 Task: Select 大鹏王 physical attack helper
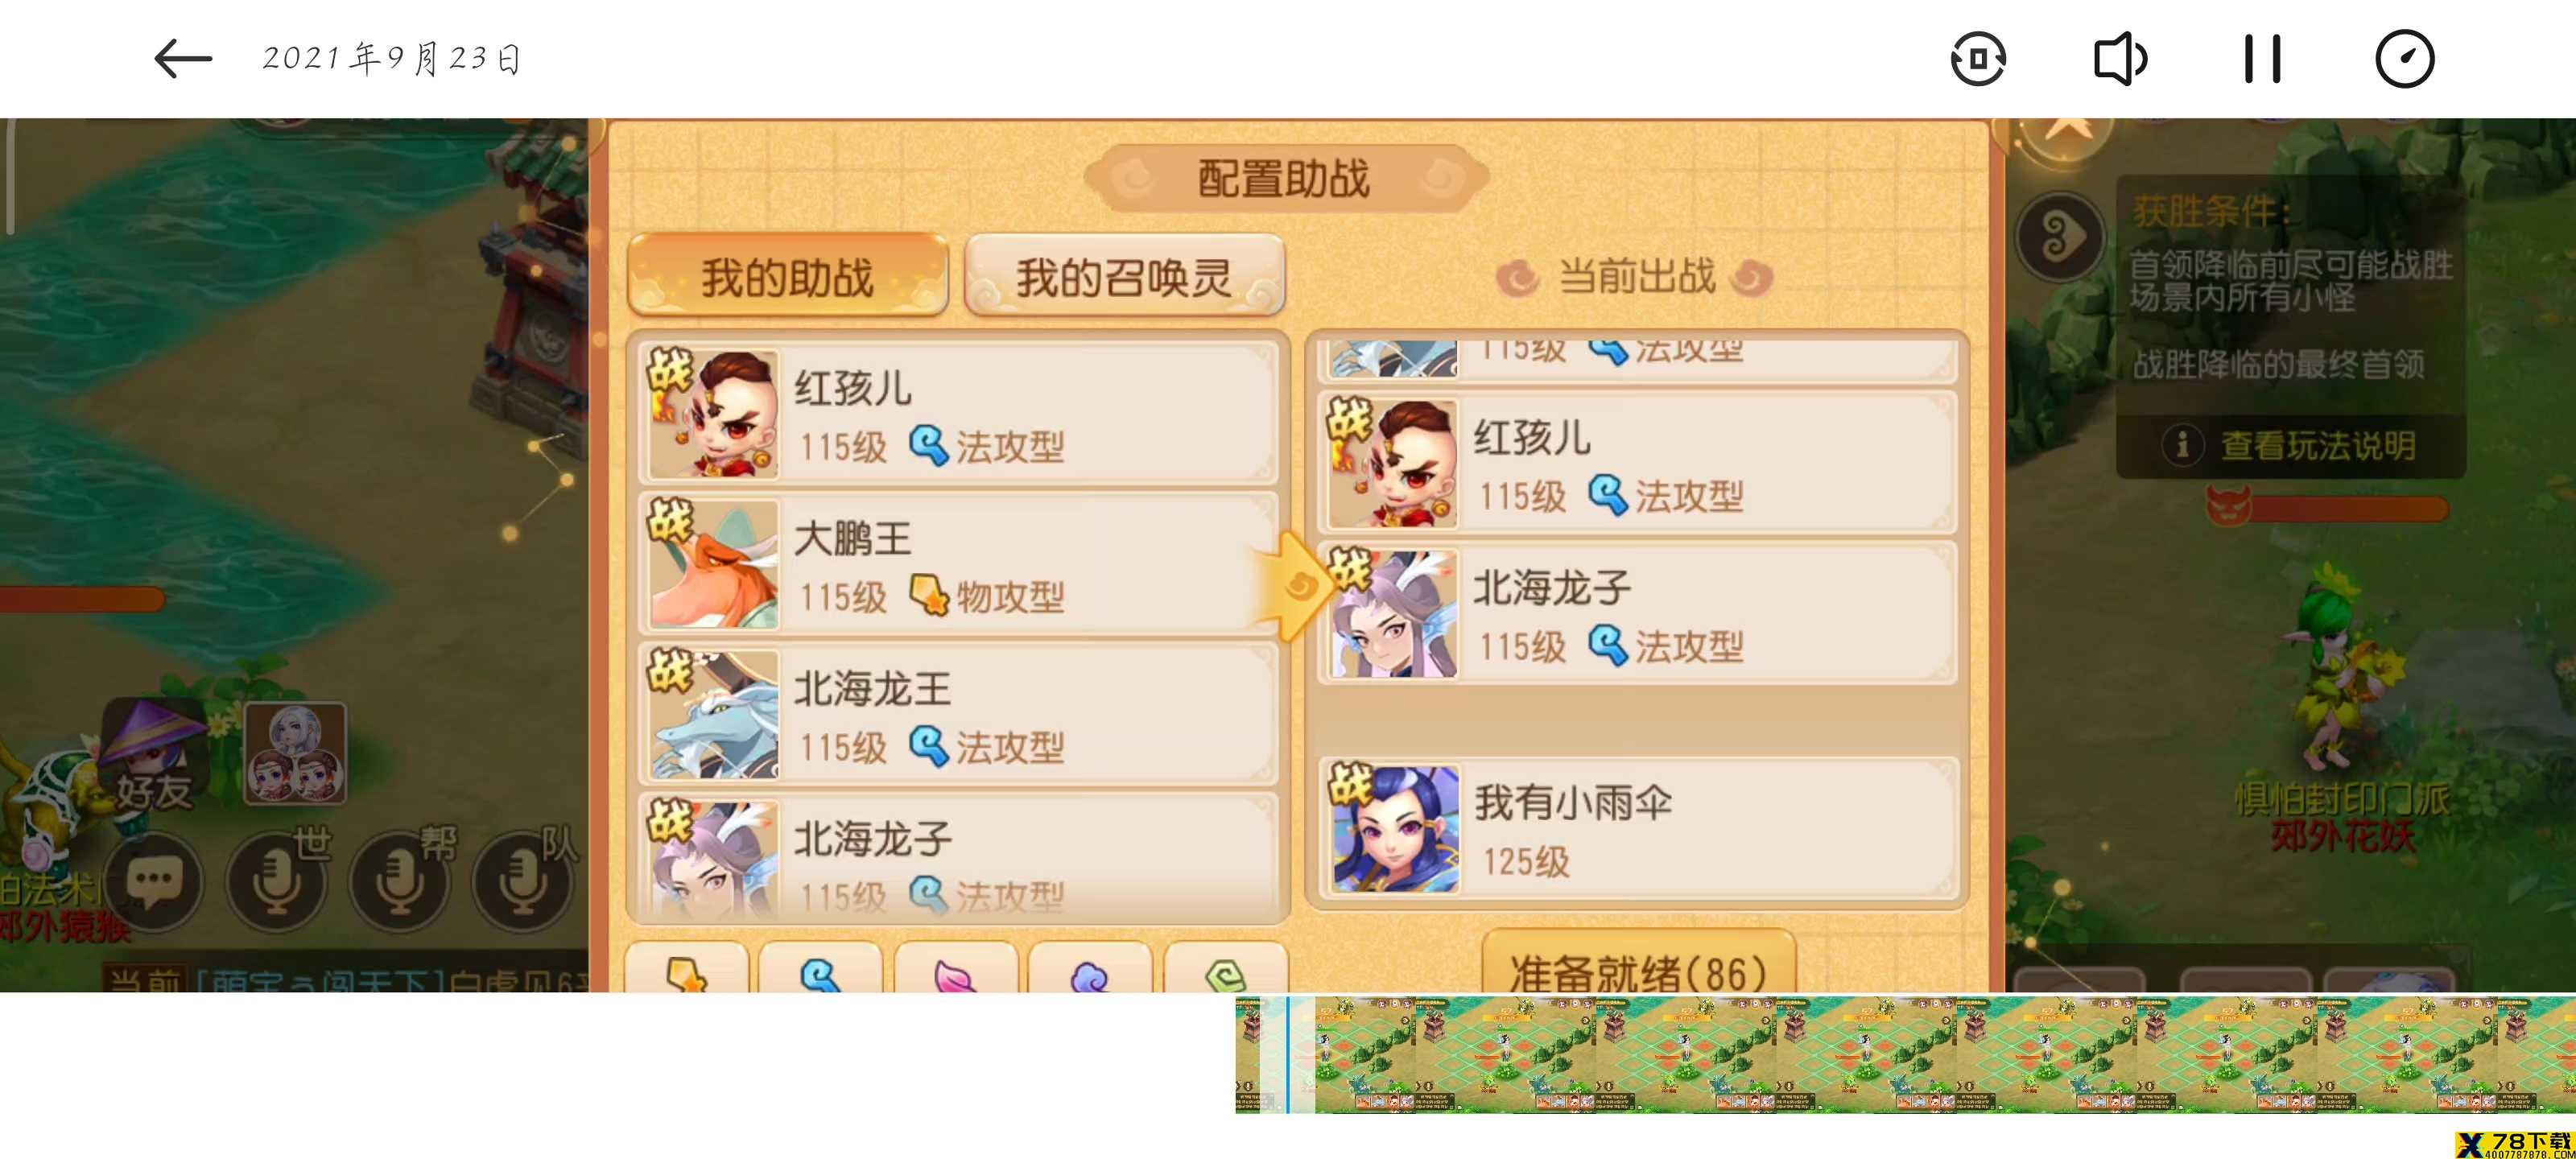958,564
